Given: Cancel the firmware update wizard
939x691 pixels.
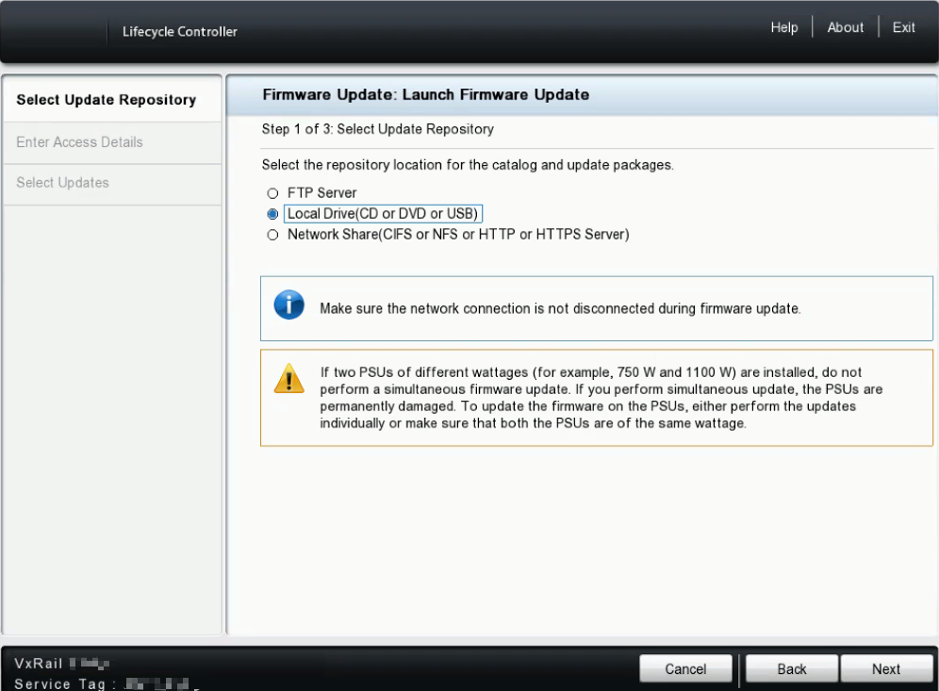Looking at the screenshot, I should point(685,668).
